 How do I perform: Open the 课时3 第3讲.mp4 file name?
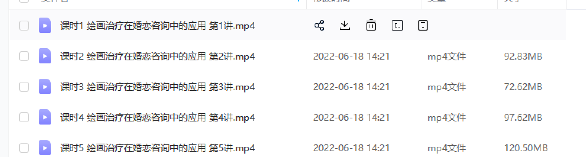pos(158,87)
